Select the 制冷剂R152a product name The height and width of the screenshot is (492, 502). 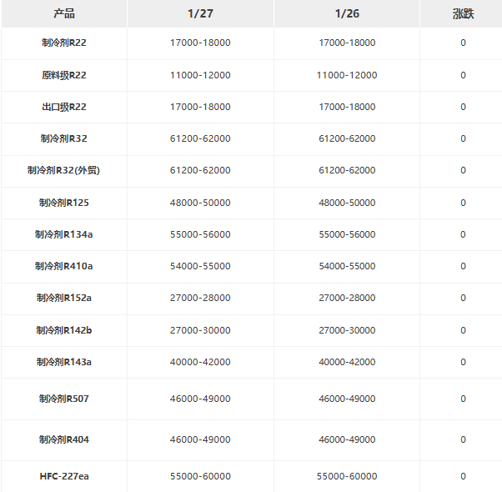(x=64, y=298)
